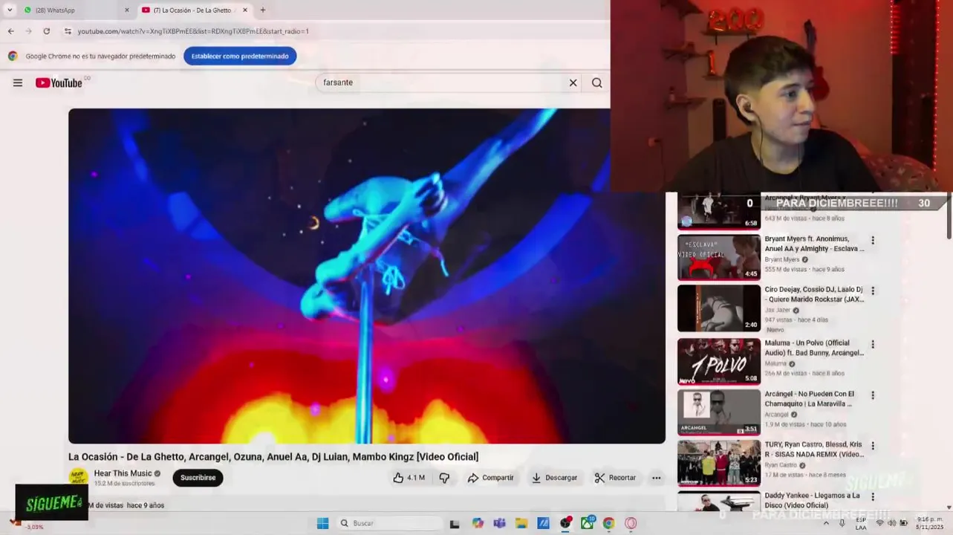Viewport: 953px width, 535px height.
Task: Click title Bryant Myers ft. Anonimus Esclava
Action: tap(814, 244)
